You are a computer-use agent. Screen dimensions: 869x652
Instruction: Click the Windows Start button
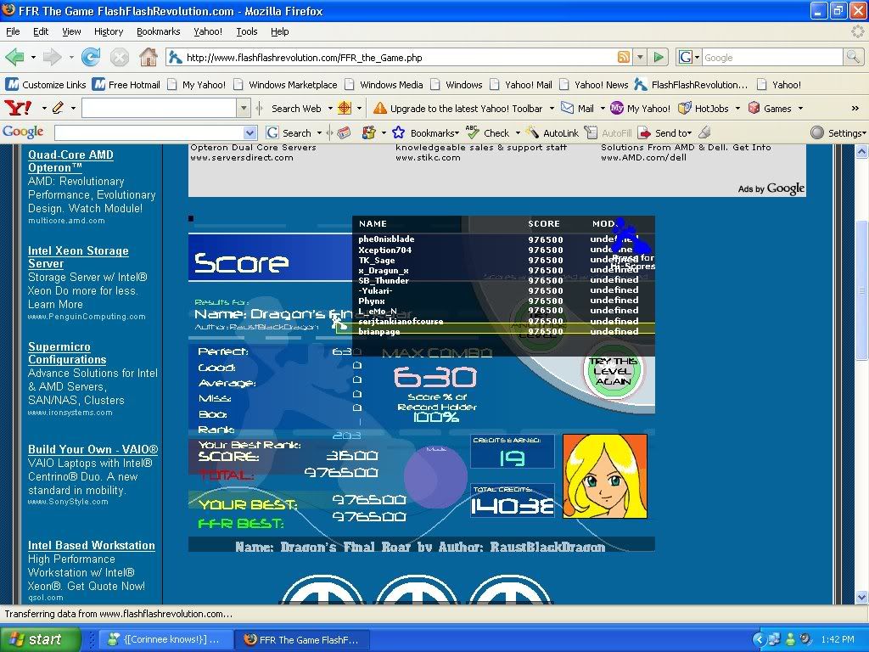click(41, 639)
